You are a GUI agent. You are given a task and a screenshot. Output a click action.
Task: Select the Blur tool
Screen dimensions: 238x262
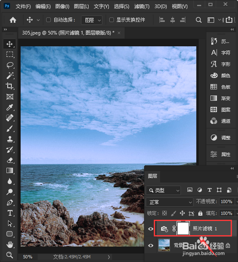[x=10, y=181]
